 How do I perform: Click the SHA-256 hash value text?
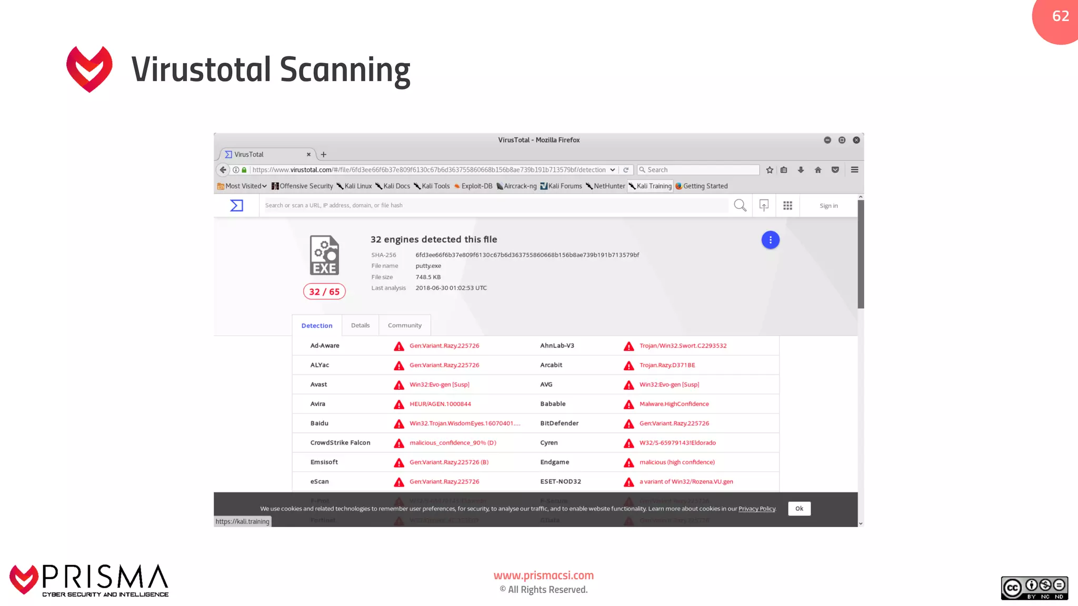[x=527, y=255]
